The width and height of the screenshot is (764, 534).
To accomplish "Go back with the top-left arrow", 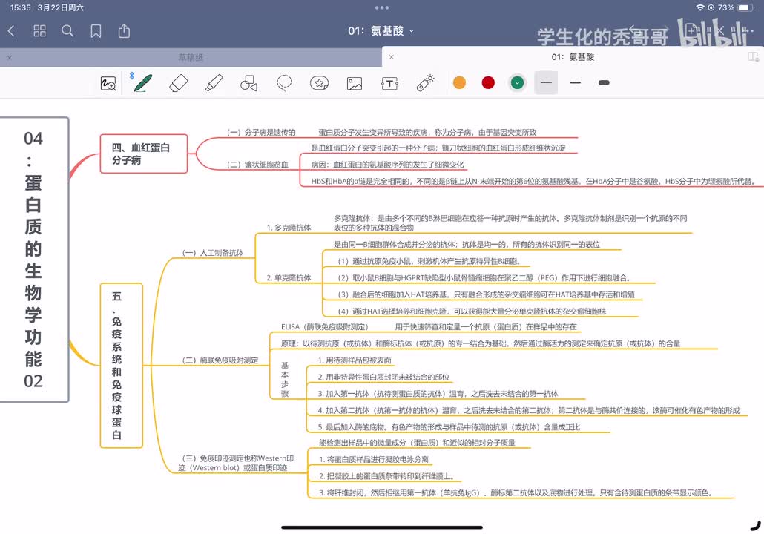I will point(11,31).
